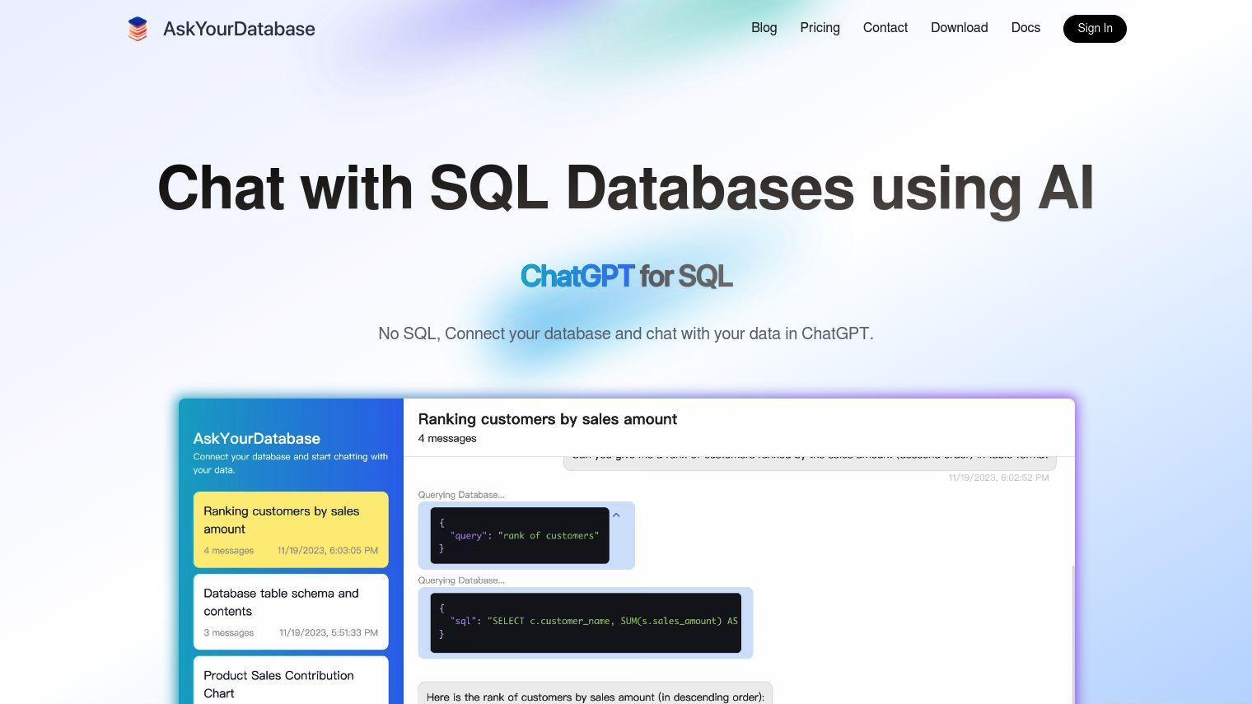This screenshot has width=1252, height=704.
Task: Go to the Pricing page
Action: [x=820, y=28]
